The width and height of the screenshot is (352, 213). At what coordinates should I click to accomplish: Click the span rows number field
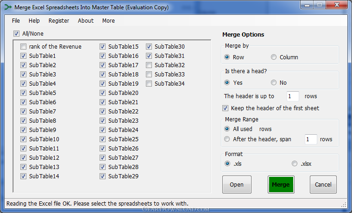(311, 139)
